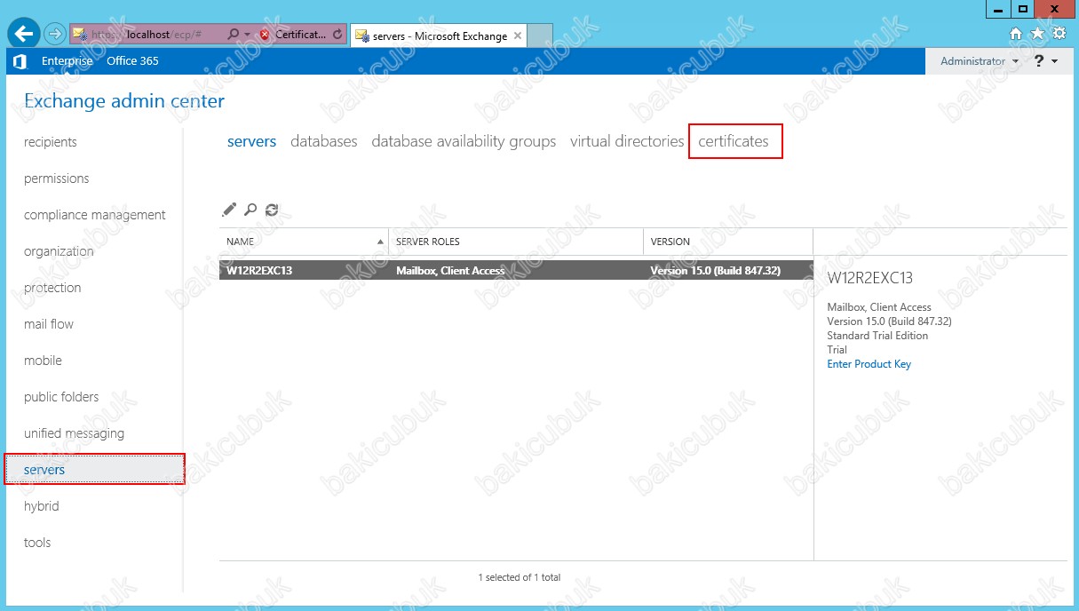Image resolution: width=1079 pixels, height=611 pixels.
Task: Click the Exchange admin center title
Action: (124, 101)
